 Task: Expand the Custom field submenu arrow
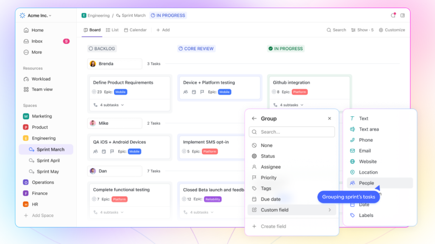point(330,210)
